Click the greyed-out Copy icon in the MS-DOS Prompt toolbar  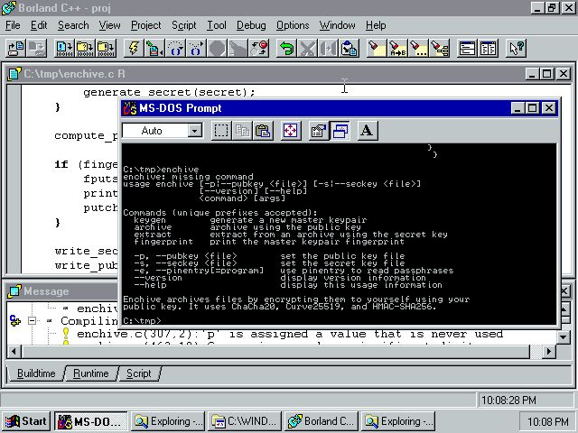pyautogui.click(x=242, y=131)
